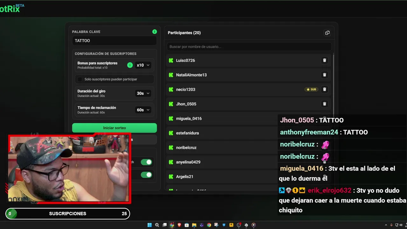Screen dimensions: 407x229
Task: Open the Duración del giro 30s dropdown
Action: click(x=143, y=94)
